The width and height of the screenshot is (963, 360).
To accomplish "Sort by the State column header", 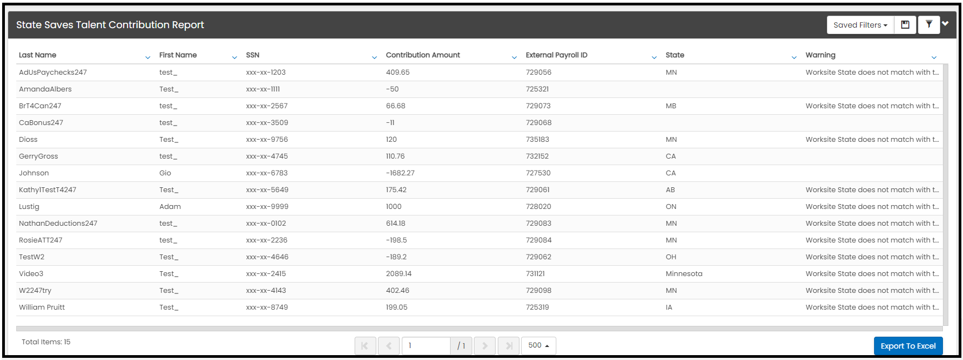I will click(675, 55).
